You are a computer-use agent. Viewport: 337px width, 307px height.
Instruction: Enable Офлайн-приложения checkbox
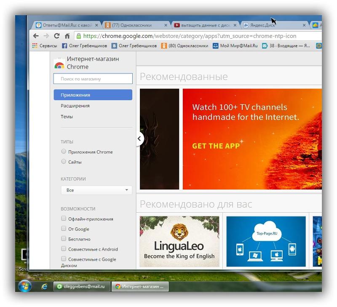tap(64, 219)
